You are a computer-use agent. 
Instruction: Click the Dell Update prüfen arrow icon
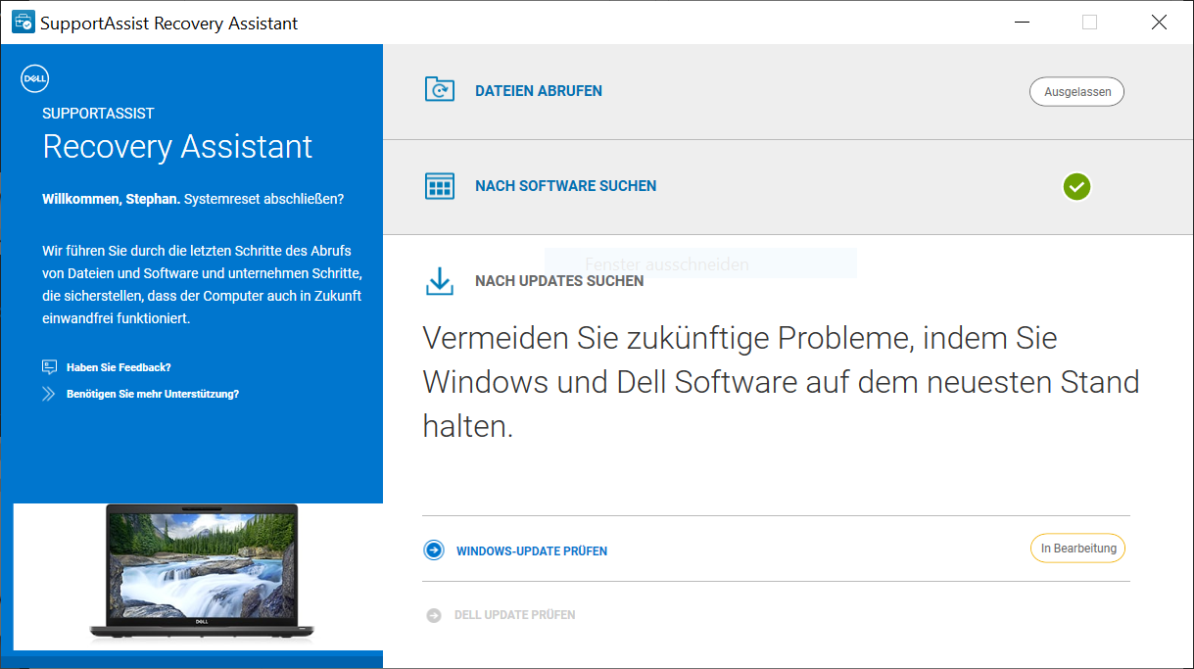tap(434, 615)
